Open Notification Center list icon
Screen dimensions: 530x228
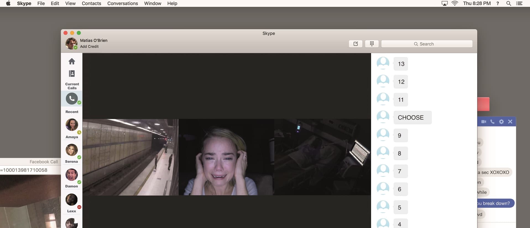coord(519,3)
